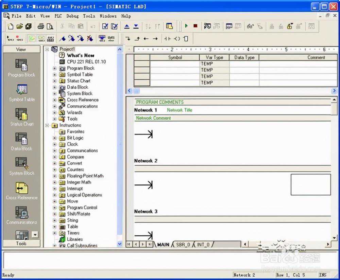Open the PLC menu
Viewport: 340px width, 280px height.
point(58,16)
